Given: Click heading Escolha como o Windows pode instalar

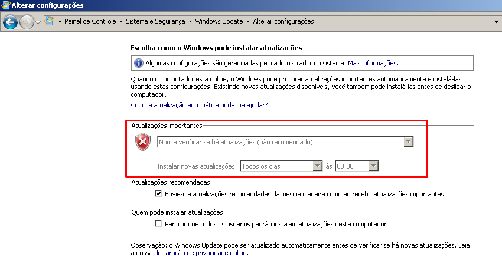Looking at the screenshot, I should (x=216, y=48).
